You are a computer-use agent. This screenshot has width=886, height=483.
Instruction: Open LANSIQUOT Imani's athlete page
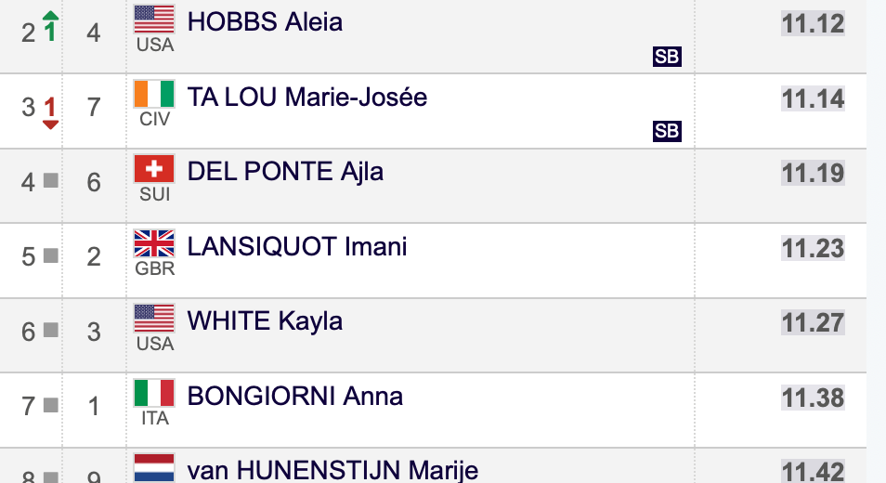point(297,246)
